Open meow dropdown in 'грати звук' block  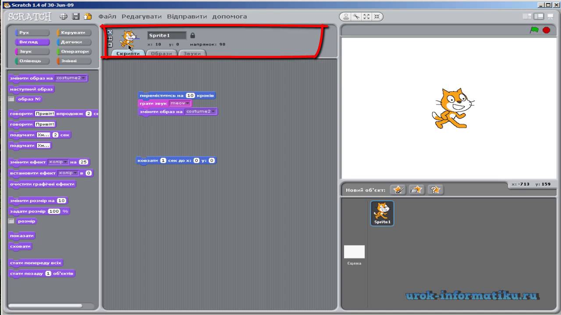[180, 103]
